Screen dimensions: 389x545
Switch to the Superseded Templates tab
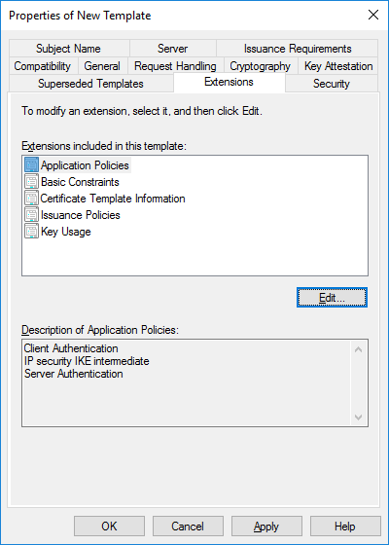tap(90, 84)
